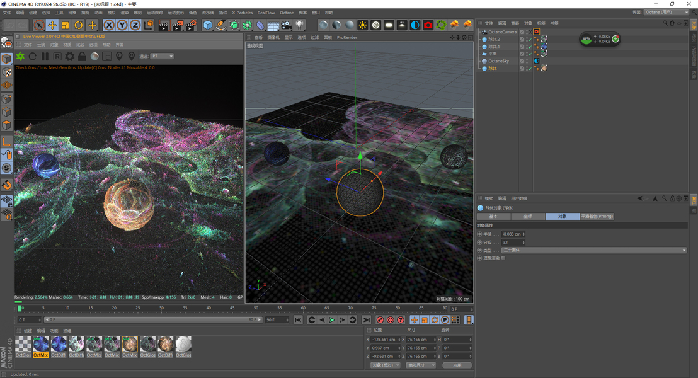Toggle the enable checkmark for OctaneCamera

[530, 32]
